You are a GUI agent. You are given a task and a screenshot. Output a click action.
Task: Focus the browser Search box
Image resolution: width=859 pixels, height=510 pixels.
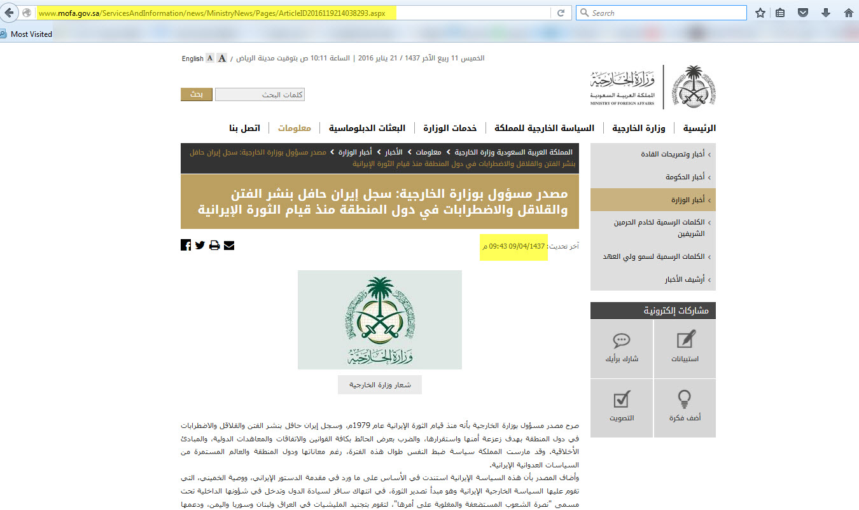click(x=660, y=13)
